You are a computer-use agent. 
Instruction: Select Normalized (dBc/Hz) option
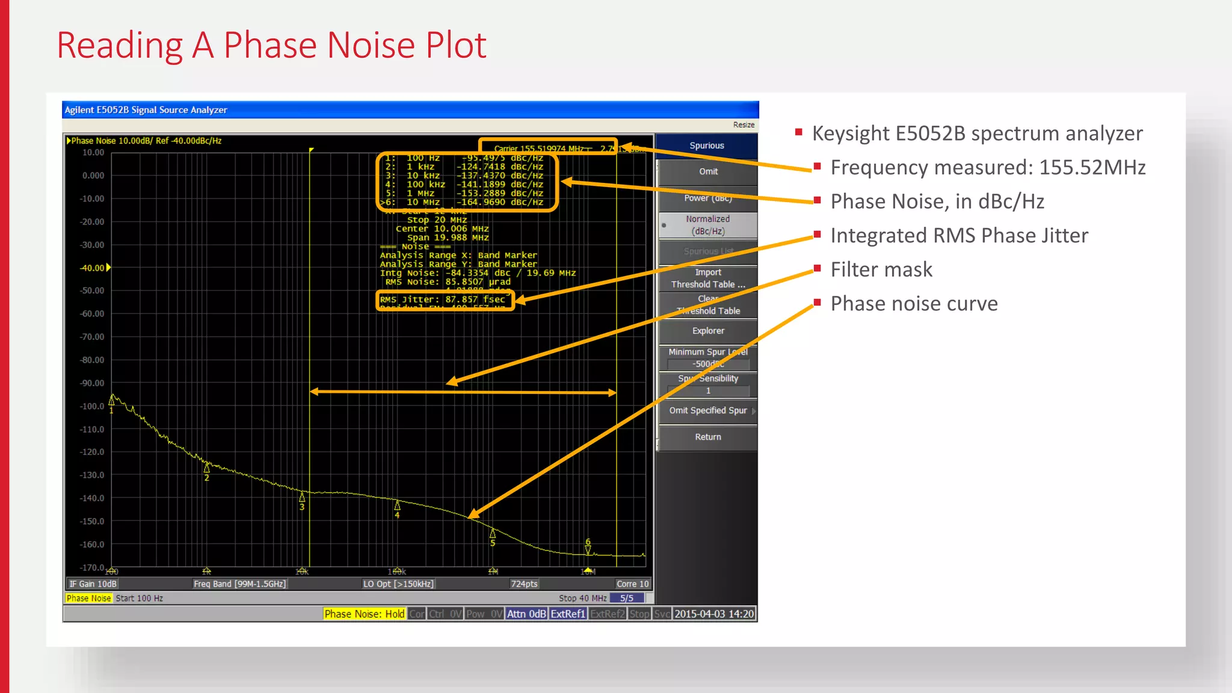(708, 225)
